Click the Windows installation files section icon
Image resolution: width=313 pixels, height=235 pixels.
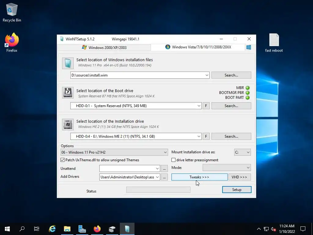68,63
